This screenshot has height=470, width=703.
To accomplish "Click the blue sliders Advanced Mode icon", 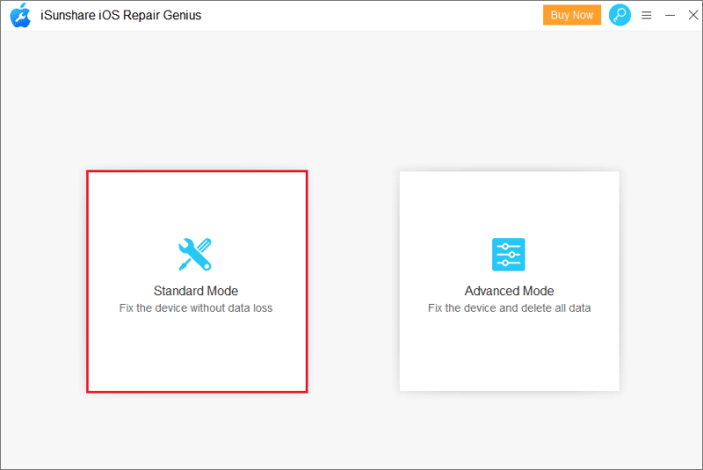I will (x=508, y=254).
